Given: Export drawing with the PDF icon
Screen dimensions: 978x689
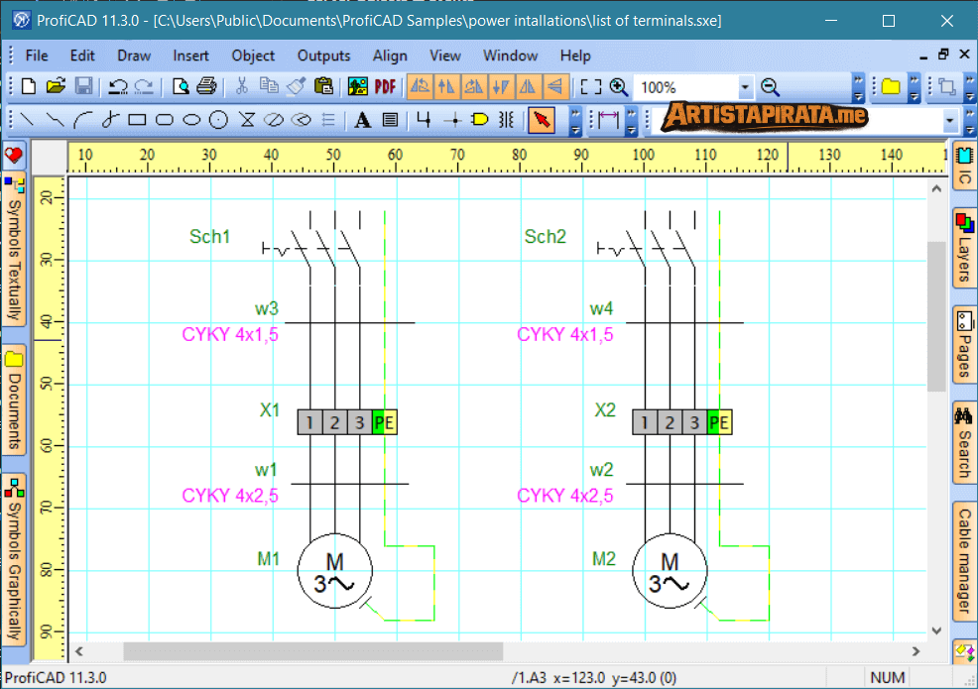Looking at the screenshot, I should pos(385,87).
